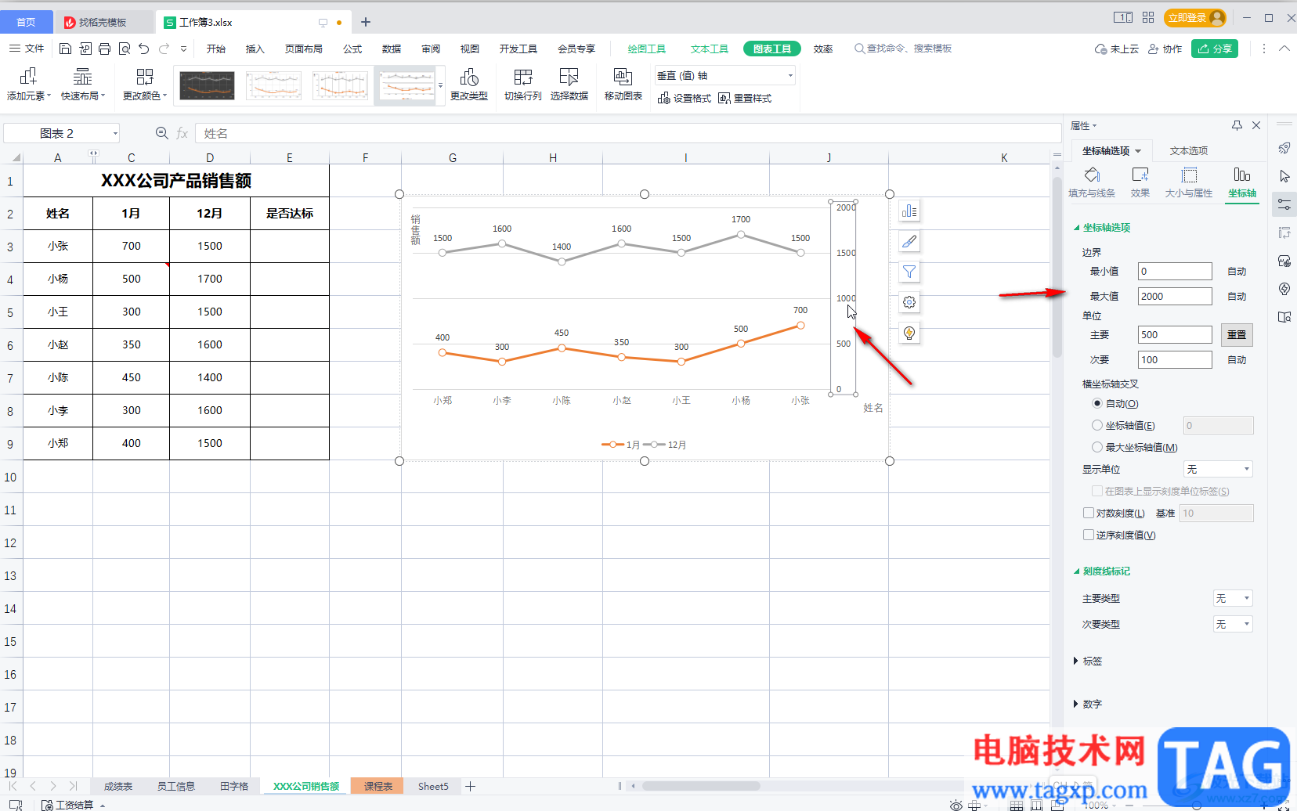Click the Login (立即登录) button
This screenshot has height=811, width=1297.
(1194, 18)
